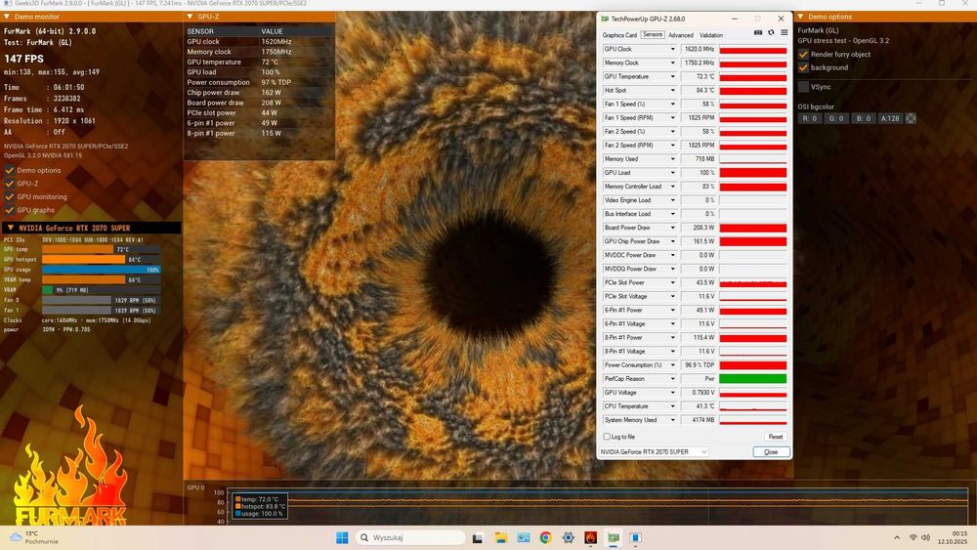Open the volume tray icon
Viewport: 977px width, 550px height.
point(925,537)
